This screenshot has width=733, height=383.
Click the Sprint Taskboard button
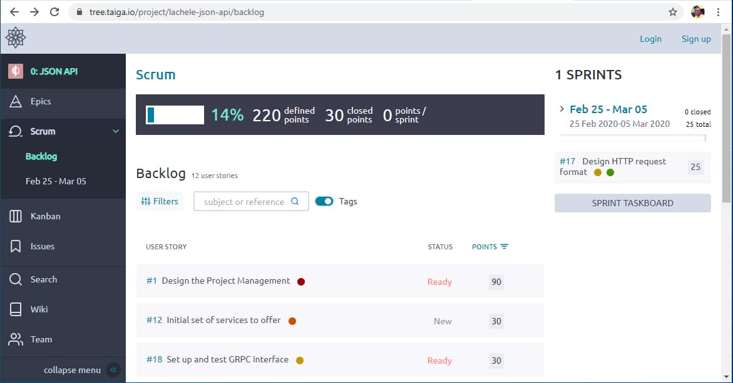632,203
